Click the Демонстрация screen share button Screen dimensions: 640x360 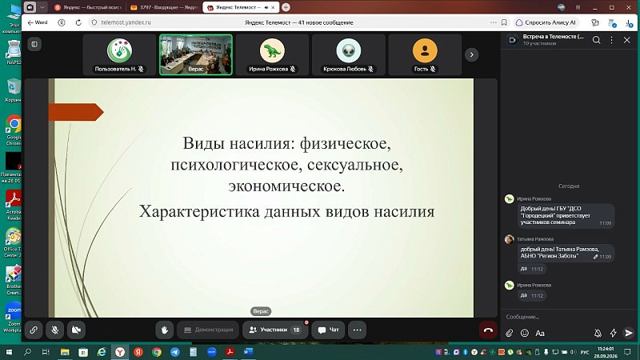pos(208,330)
